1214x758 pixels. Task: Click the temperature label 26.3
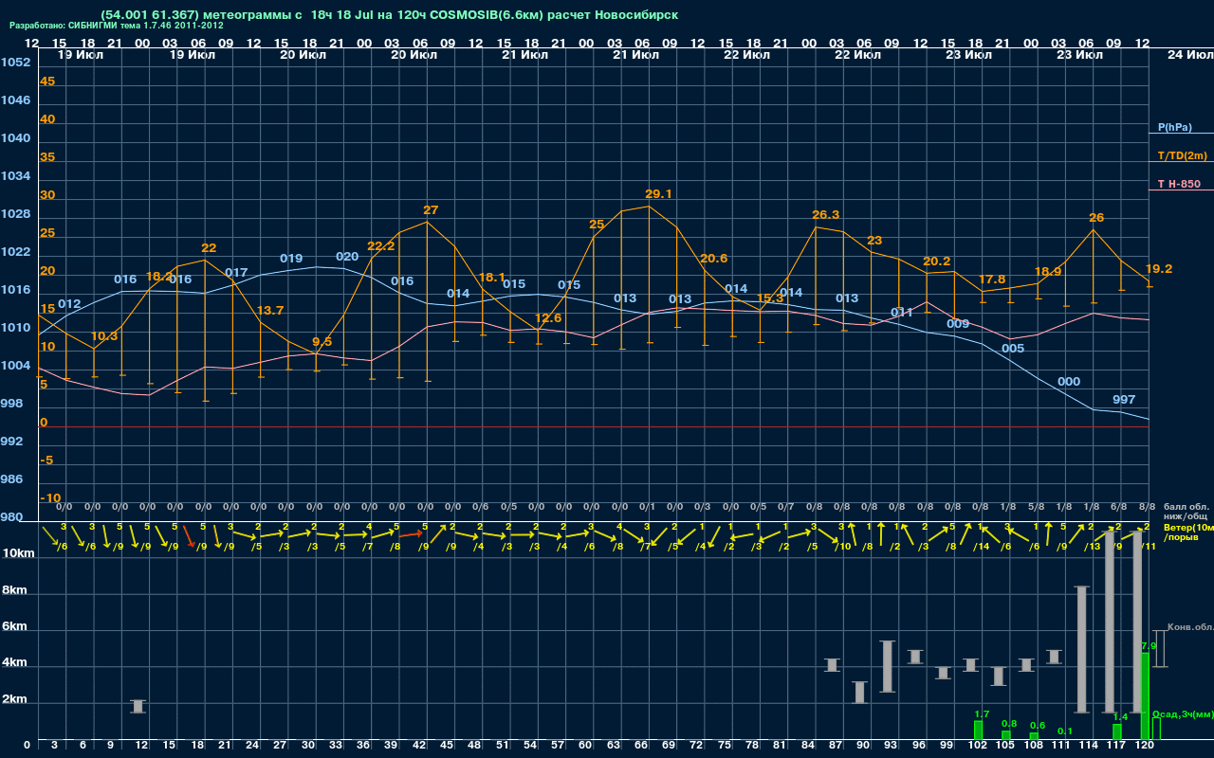point(826,215)
